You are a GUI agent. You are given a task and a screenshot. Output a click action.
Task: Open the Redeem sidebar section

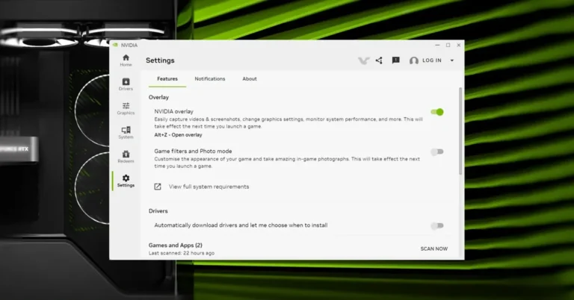point(126,157)
